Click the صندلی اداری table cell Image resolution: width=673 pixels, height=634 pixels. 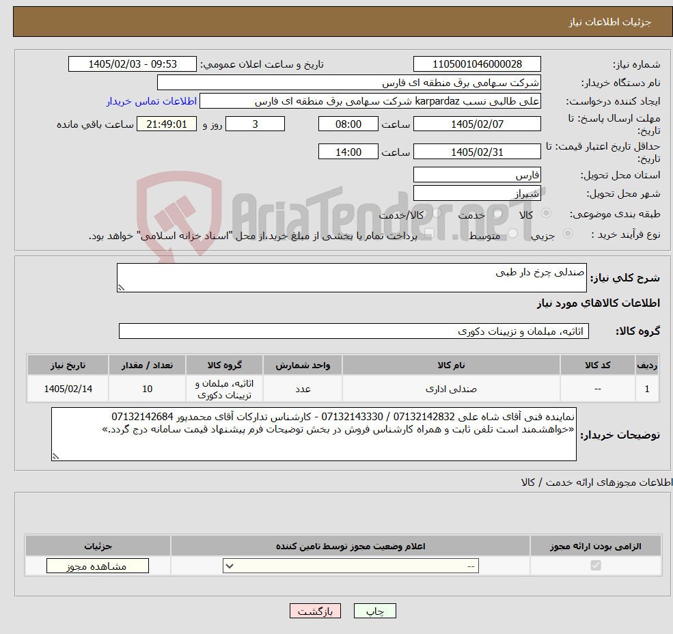[451, 389]
